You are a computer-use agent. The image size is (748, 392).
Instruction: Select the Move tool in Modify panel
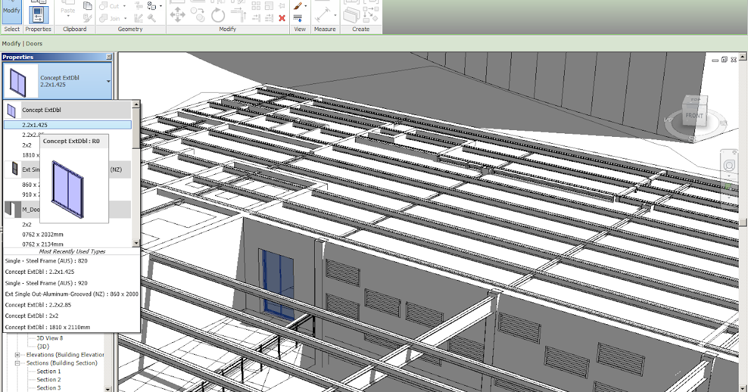click(178, 14)
